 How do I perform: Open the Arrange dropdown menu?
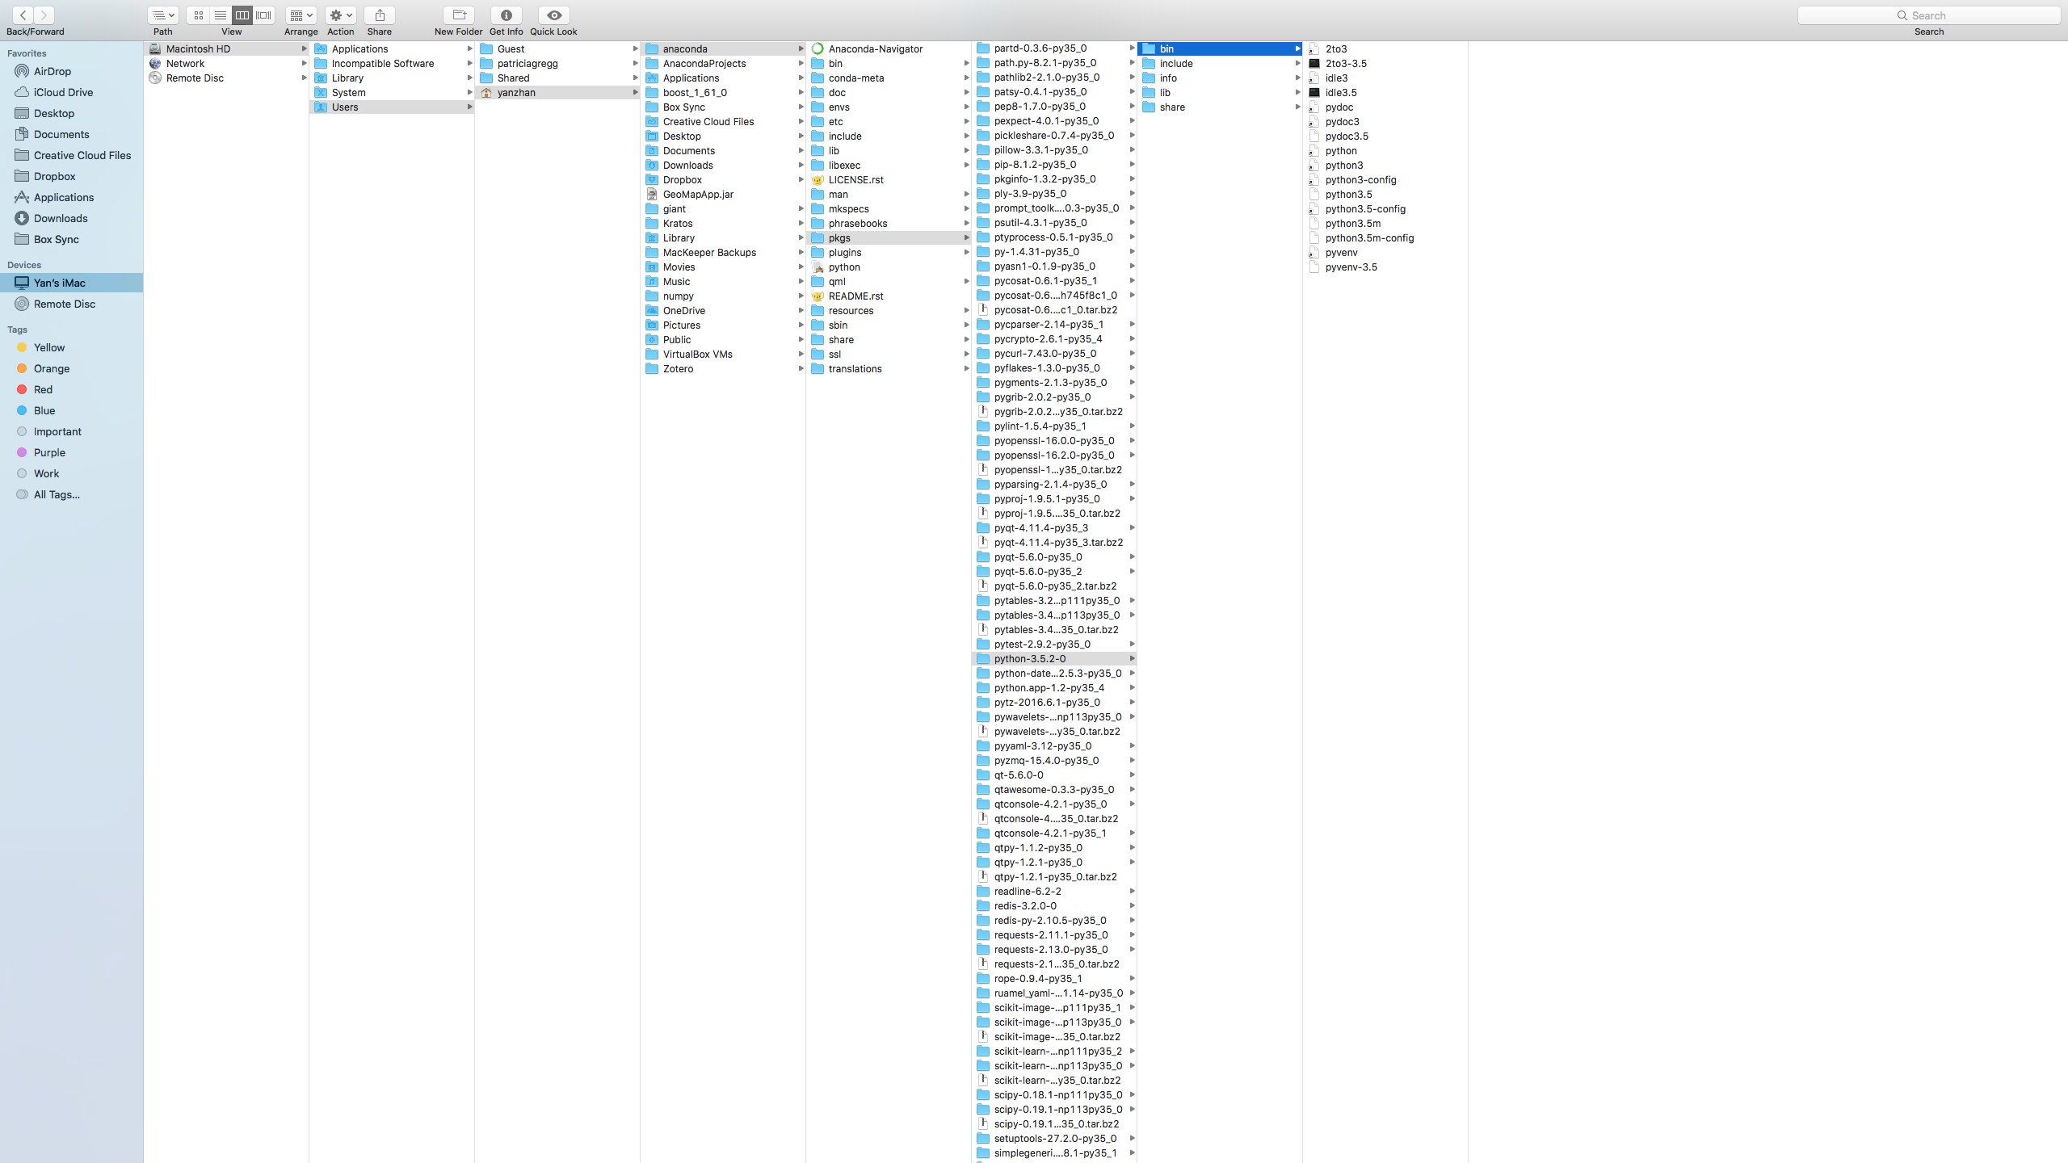300,15
